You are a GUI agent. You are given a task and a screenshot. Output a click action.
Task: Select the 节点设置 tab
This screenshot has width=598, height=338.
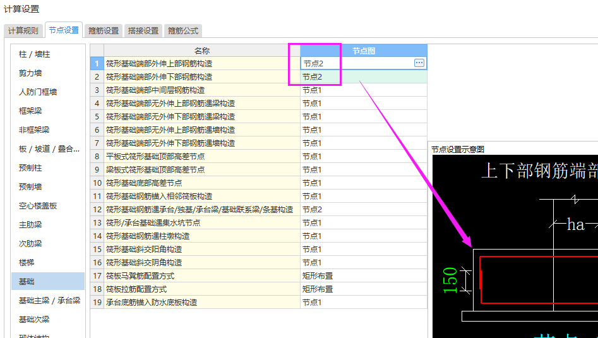64,30
